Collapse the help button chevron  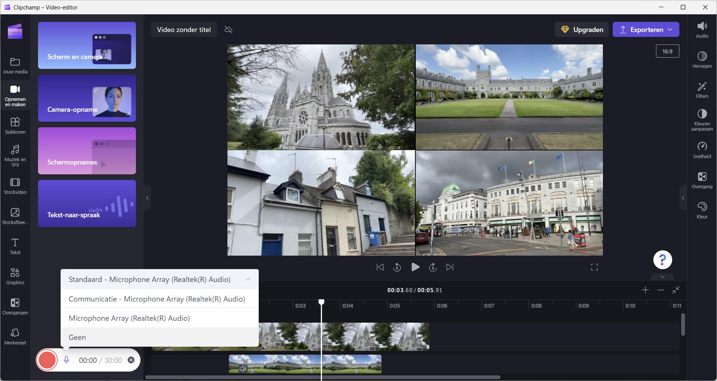662,277
